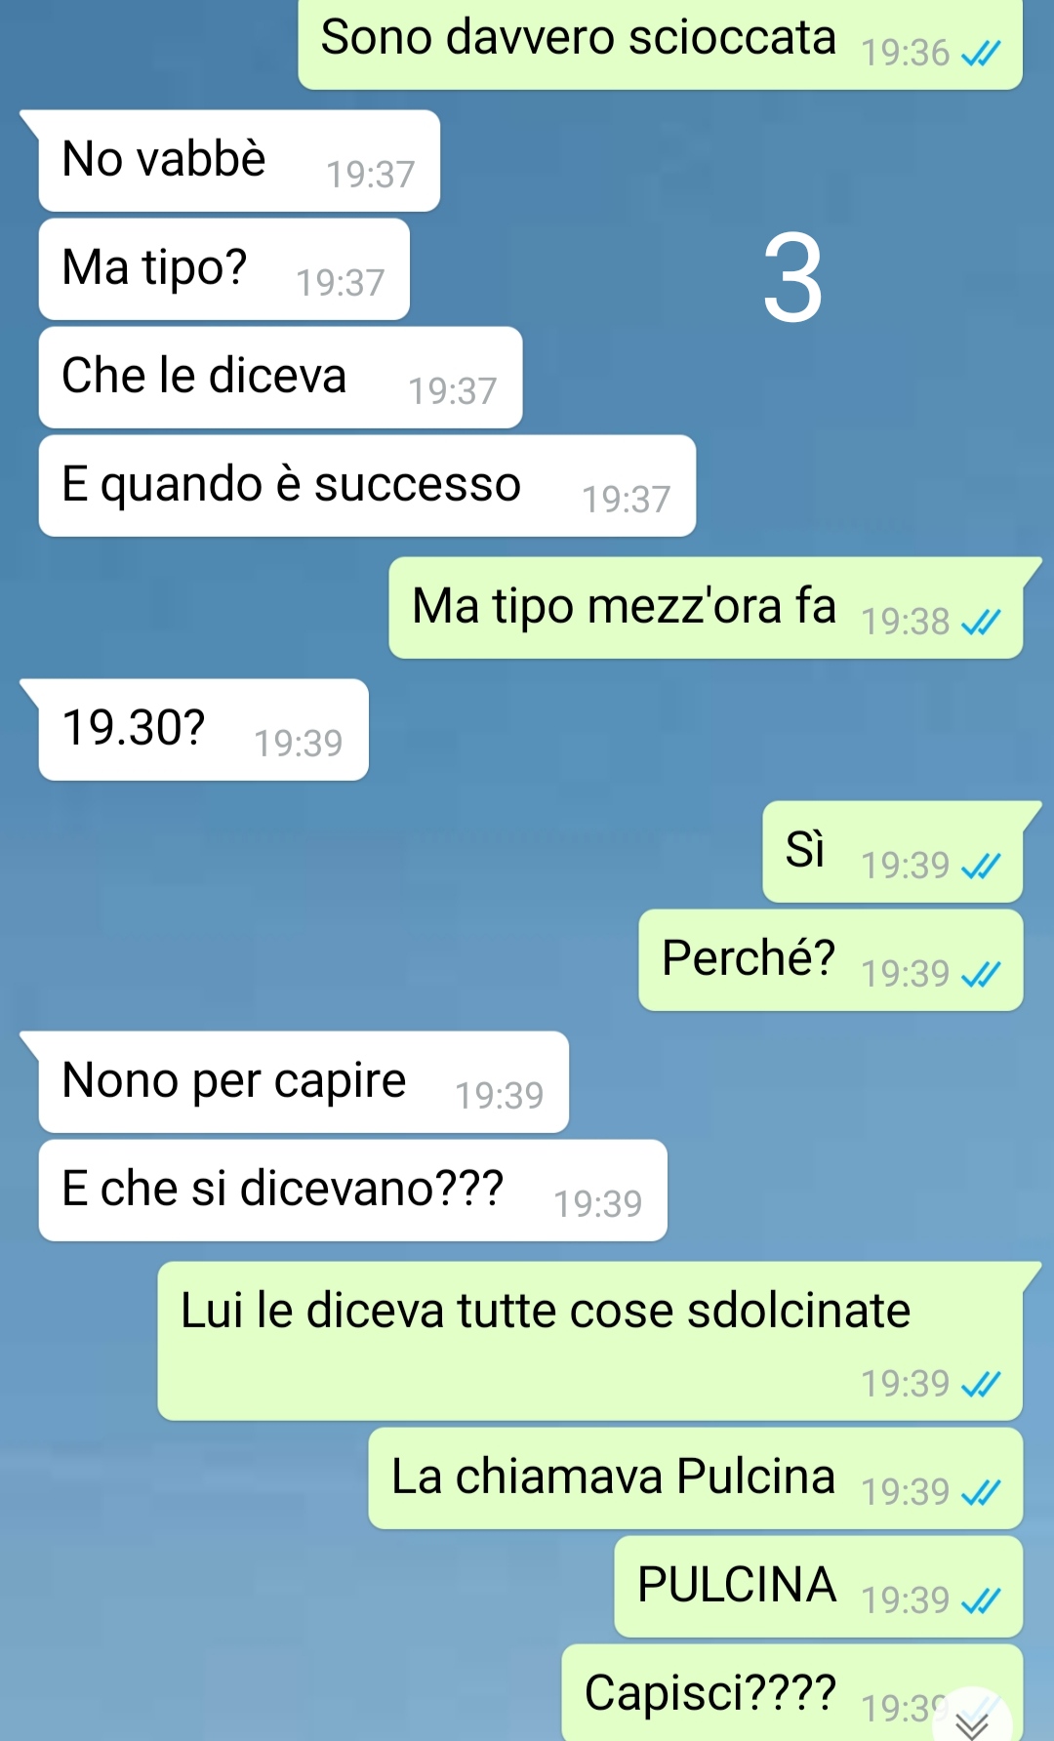
Task: Select the 'E che si dicevano???' message
Action: [x=352, y=1191]
